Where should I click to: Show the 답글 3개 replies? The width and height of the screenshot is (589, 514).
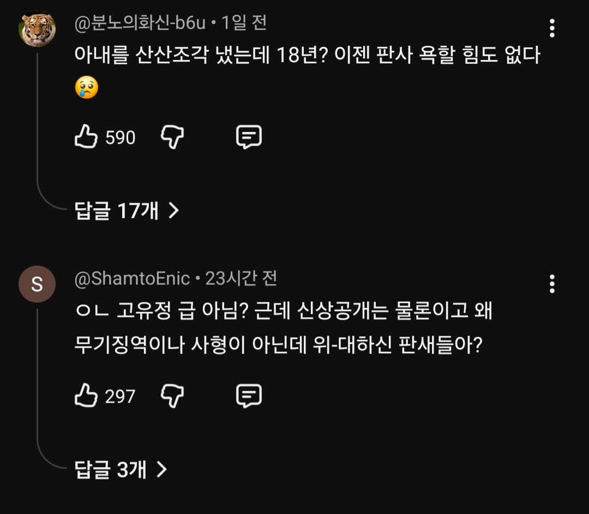(120, 469)
